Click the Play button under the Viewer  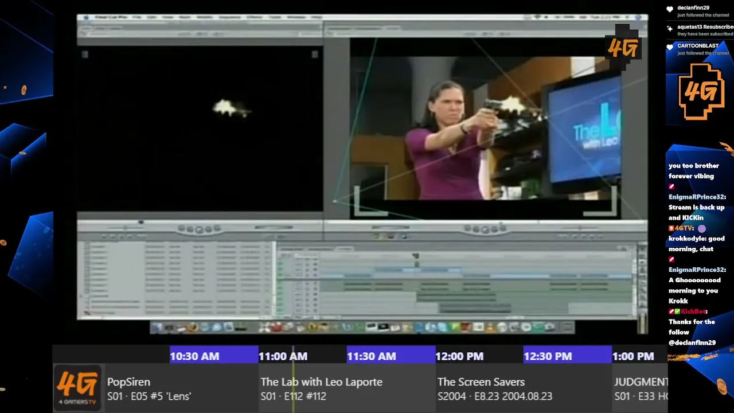point(199,229)
